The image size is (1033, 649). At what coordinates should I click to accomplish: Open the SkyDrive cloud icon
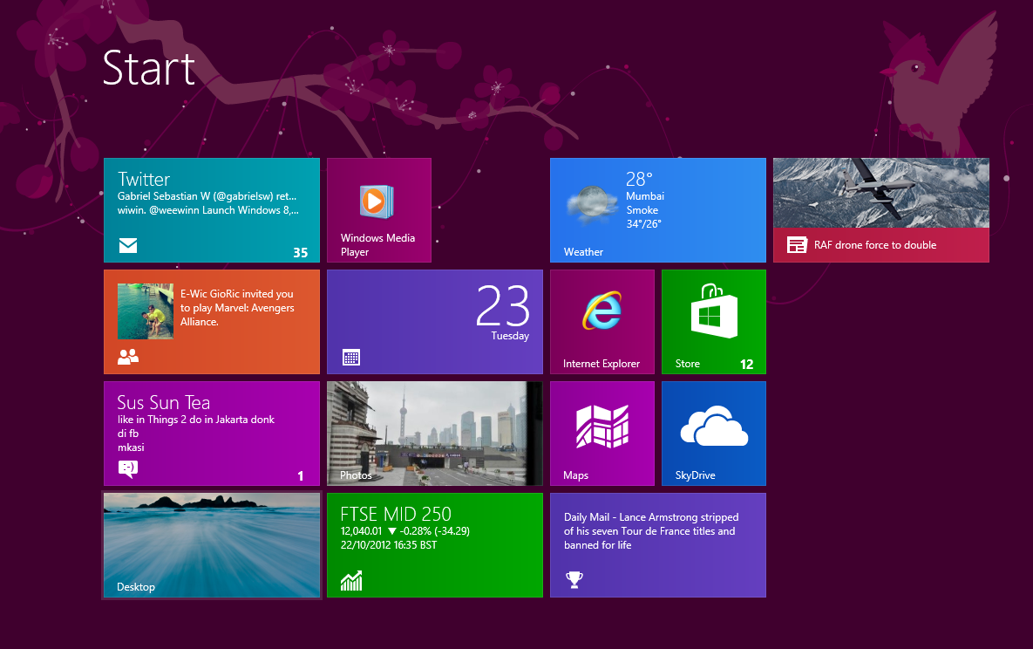pos(713,426)
